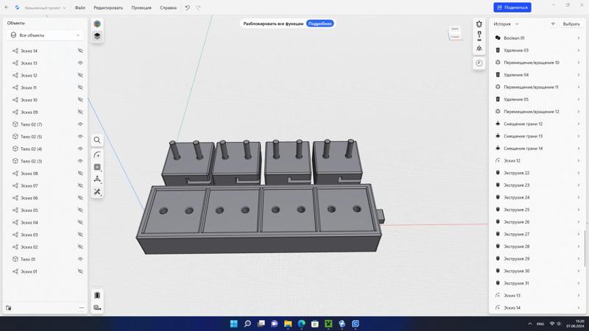Toggle the magnet snapping icon

tap(479, 24)
